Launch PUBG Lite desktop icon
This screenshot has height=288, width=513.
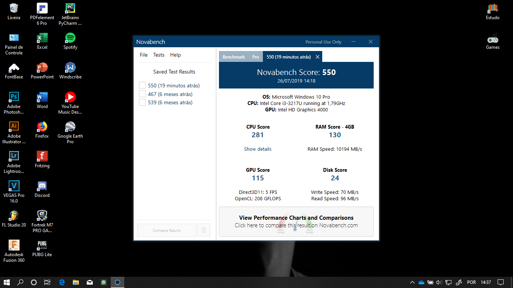[x=42, y=248]
